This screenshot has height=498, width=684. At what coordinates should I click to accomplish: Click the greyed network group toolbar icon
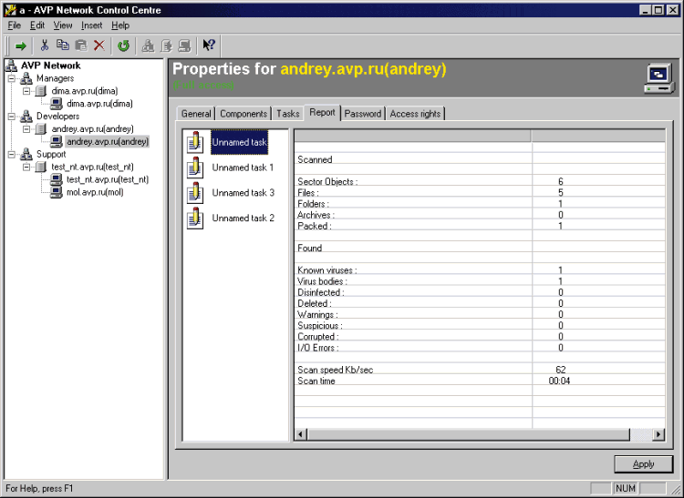pyautogui.click(x=148, y=46)
